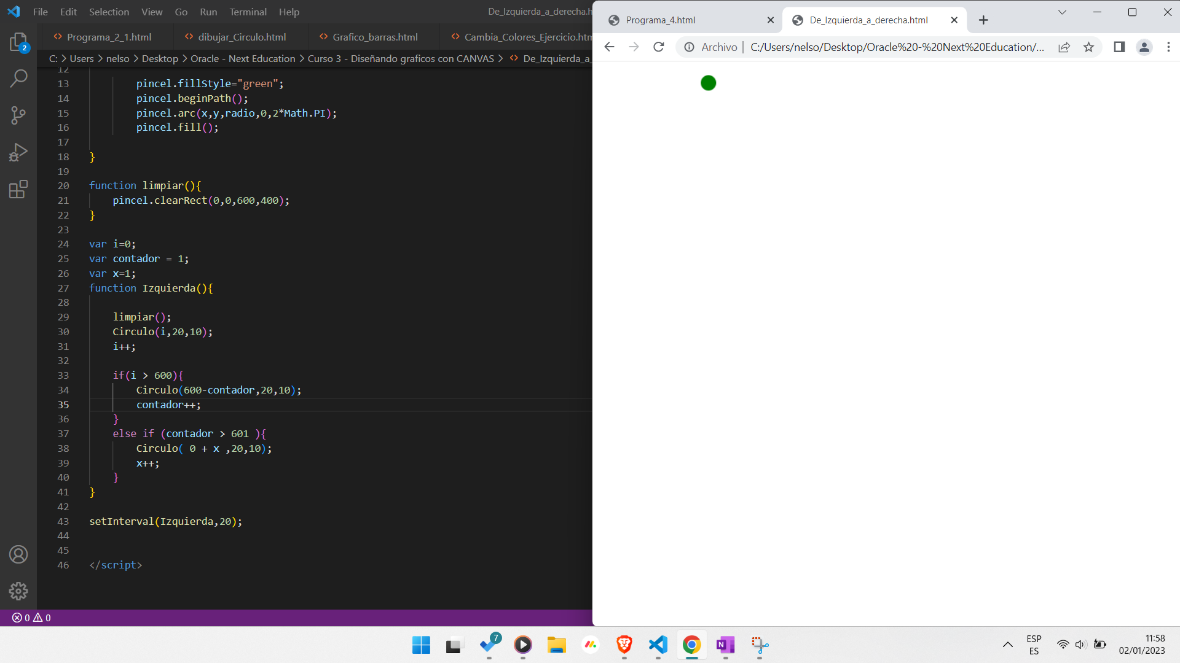1180x663 pixels.
Task: Click the Chrome back arrow
Action: [609, 47]
